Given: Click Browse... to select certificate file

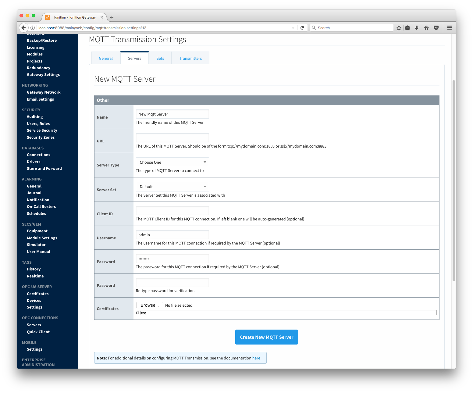Looking at the screenshot, I should click(150, 305).
